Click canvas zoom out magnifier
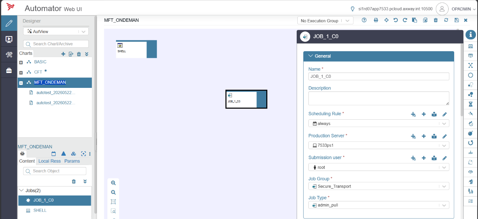This screenshot has height=219, width=478. 113,192
